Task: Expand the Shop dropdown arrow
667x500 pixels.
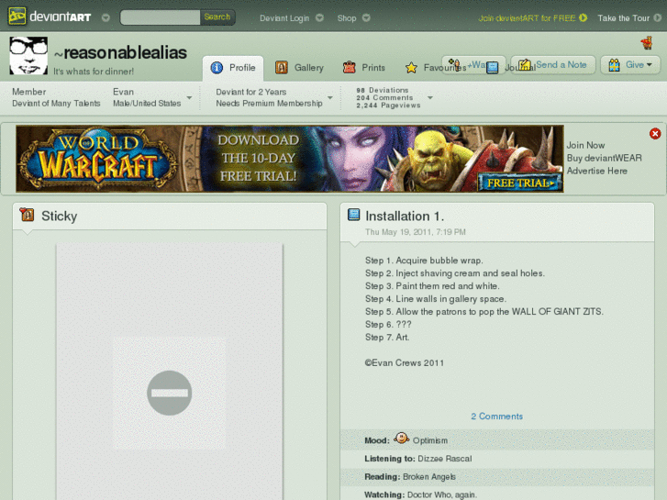Action: pos(366,17)
